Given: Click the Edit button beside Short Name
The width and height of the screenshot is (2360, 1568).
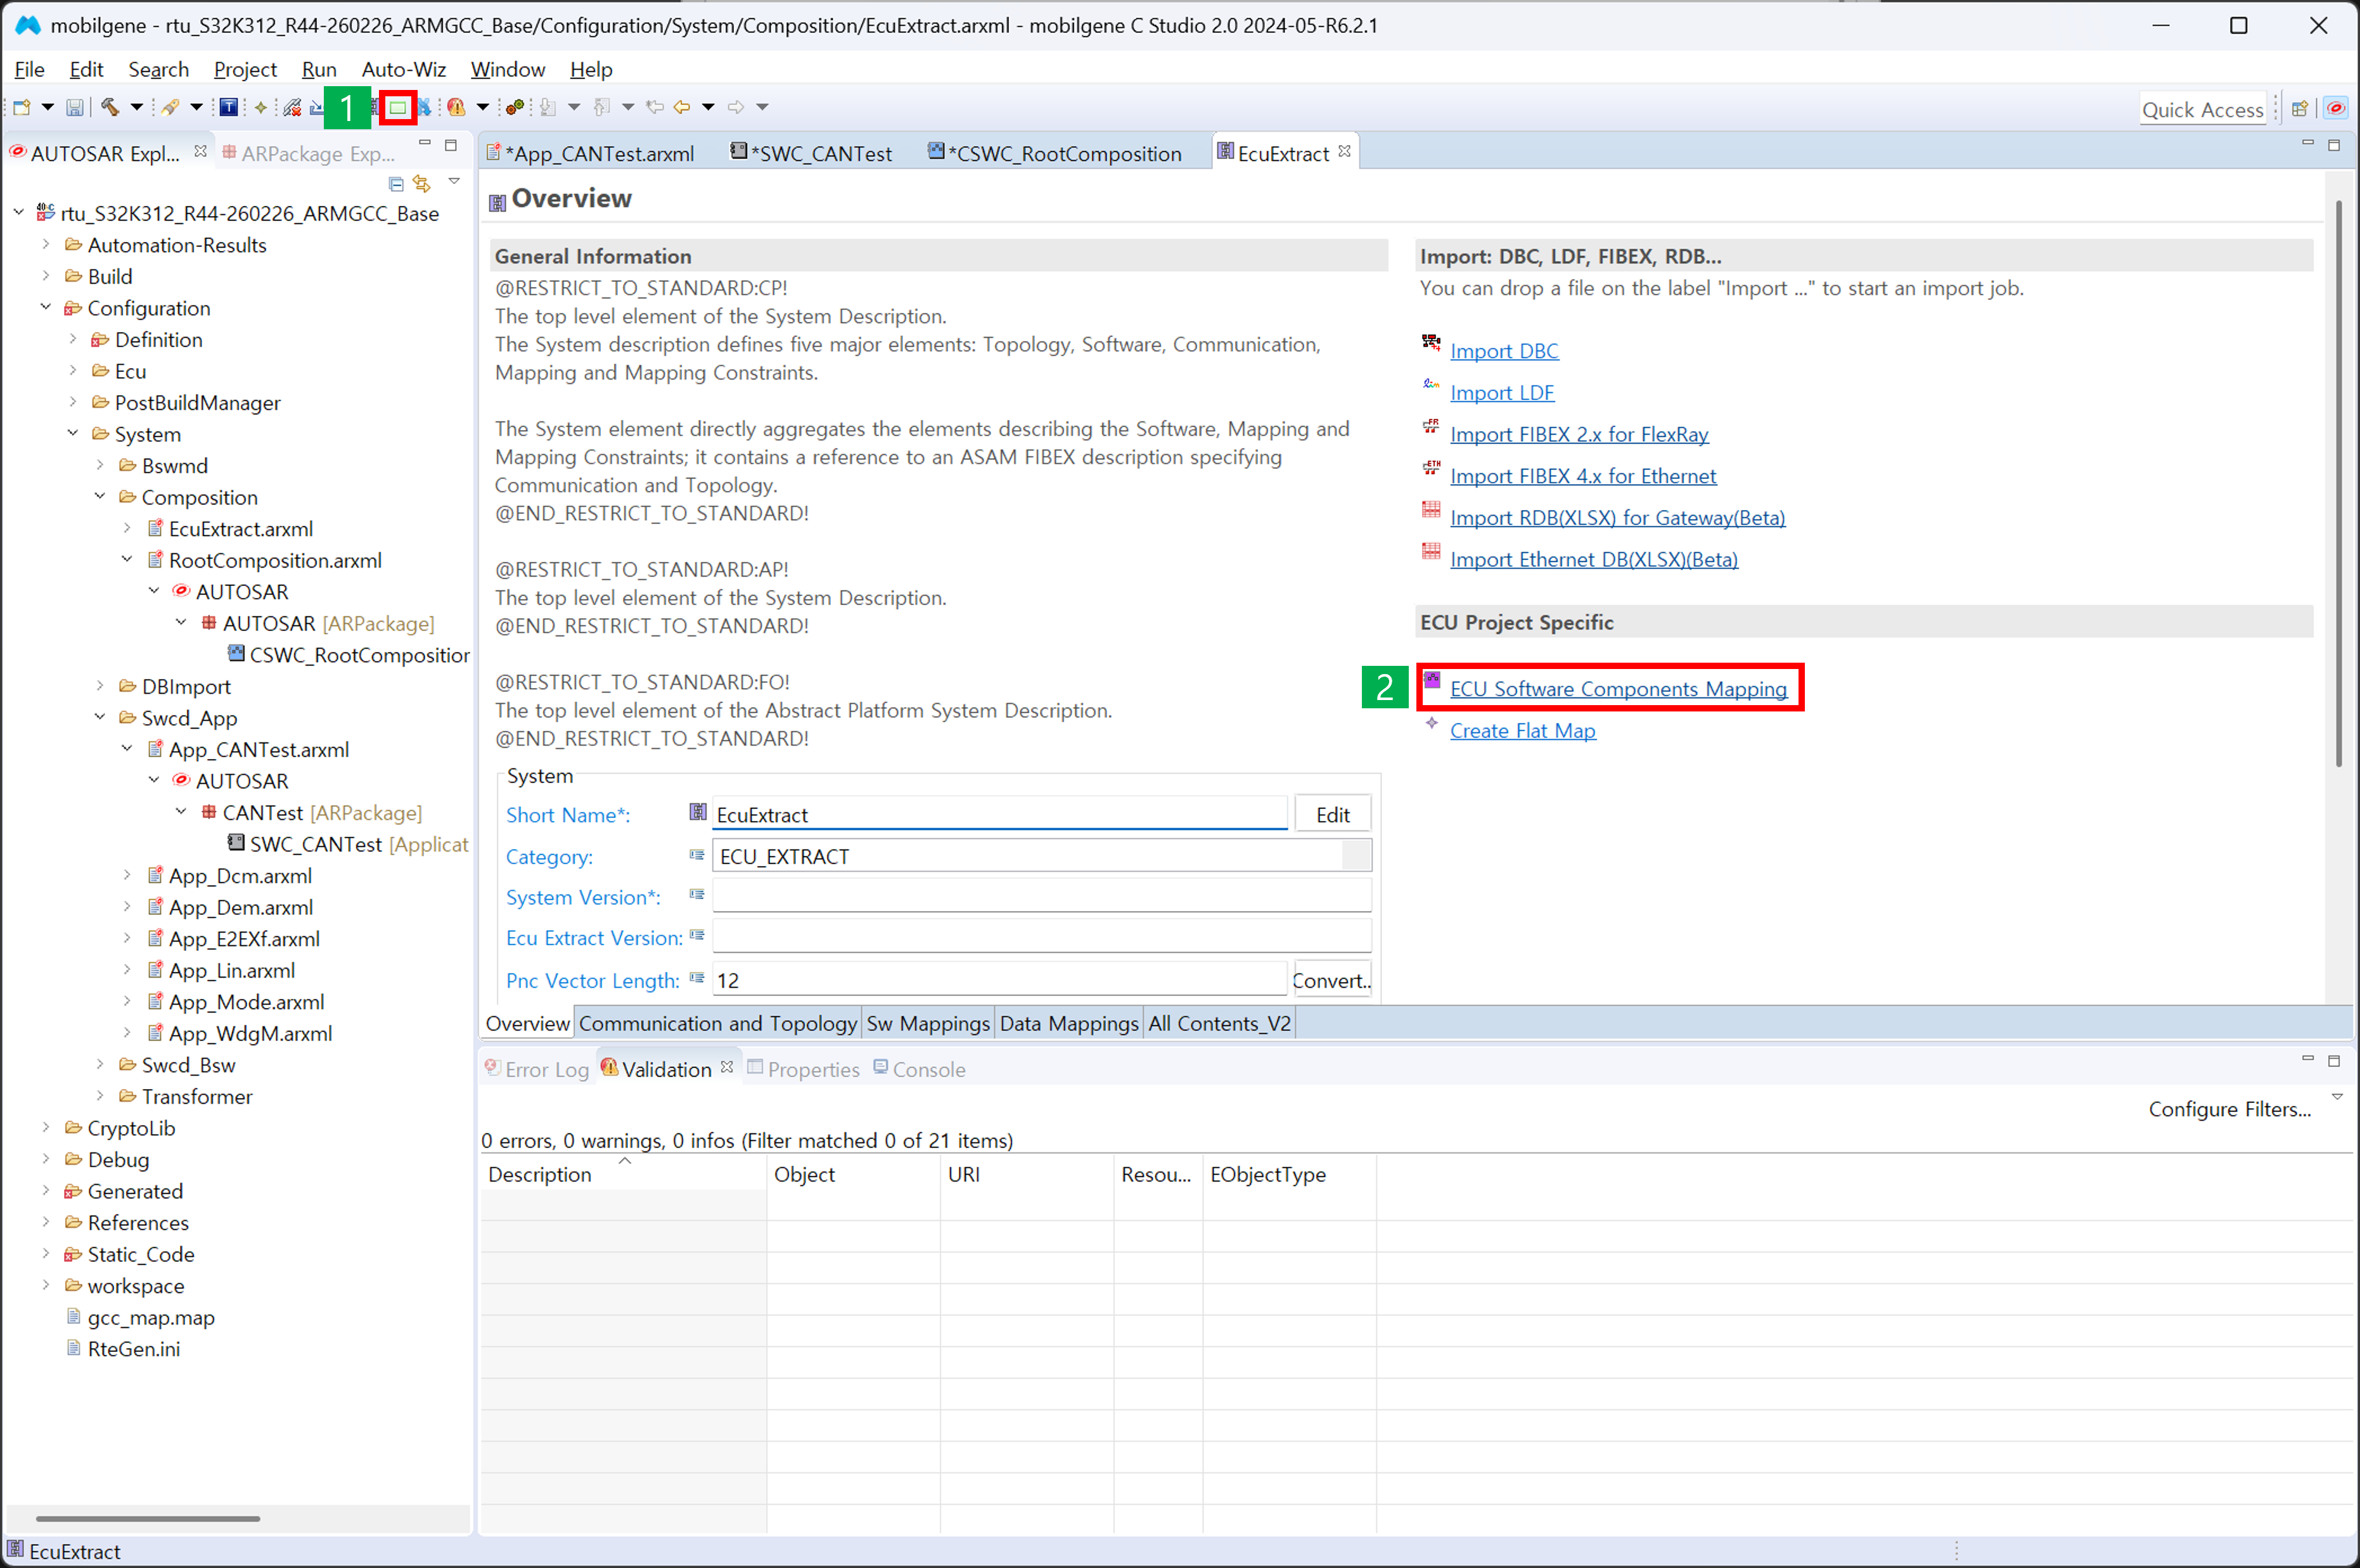Looking at the screenshot, I should 1332,814.
